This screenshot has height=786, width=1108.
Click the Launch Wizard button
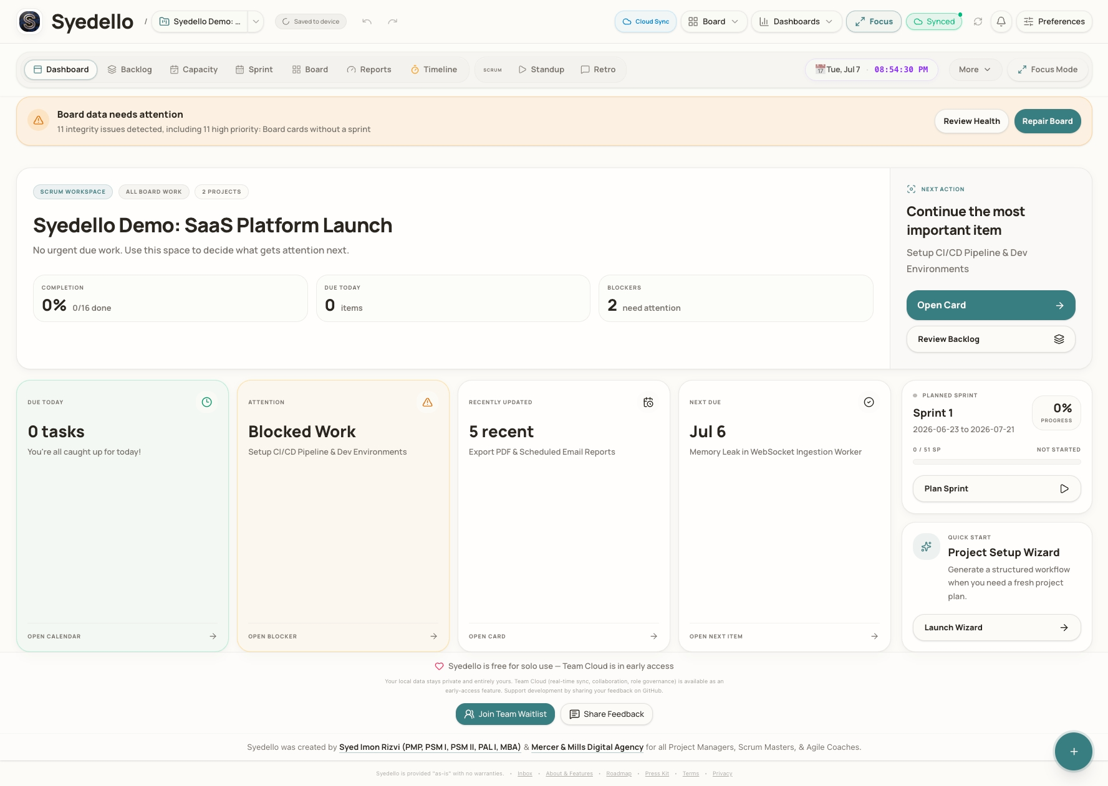pos(996,628)
